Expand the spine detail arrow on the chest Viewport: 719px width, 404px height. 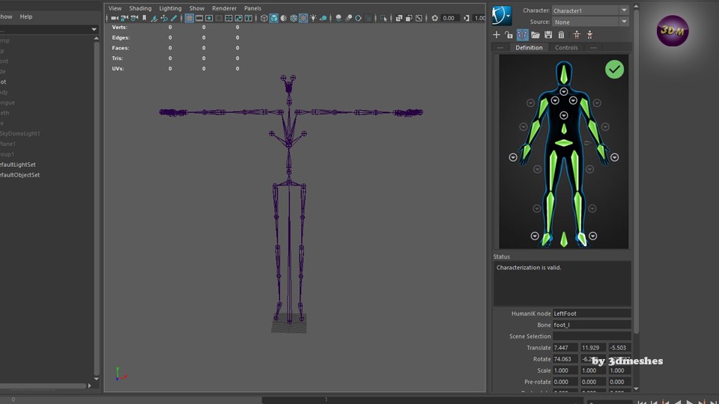tap(563, 115)
